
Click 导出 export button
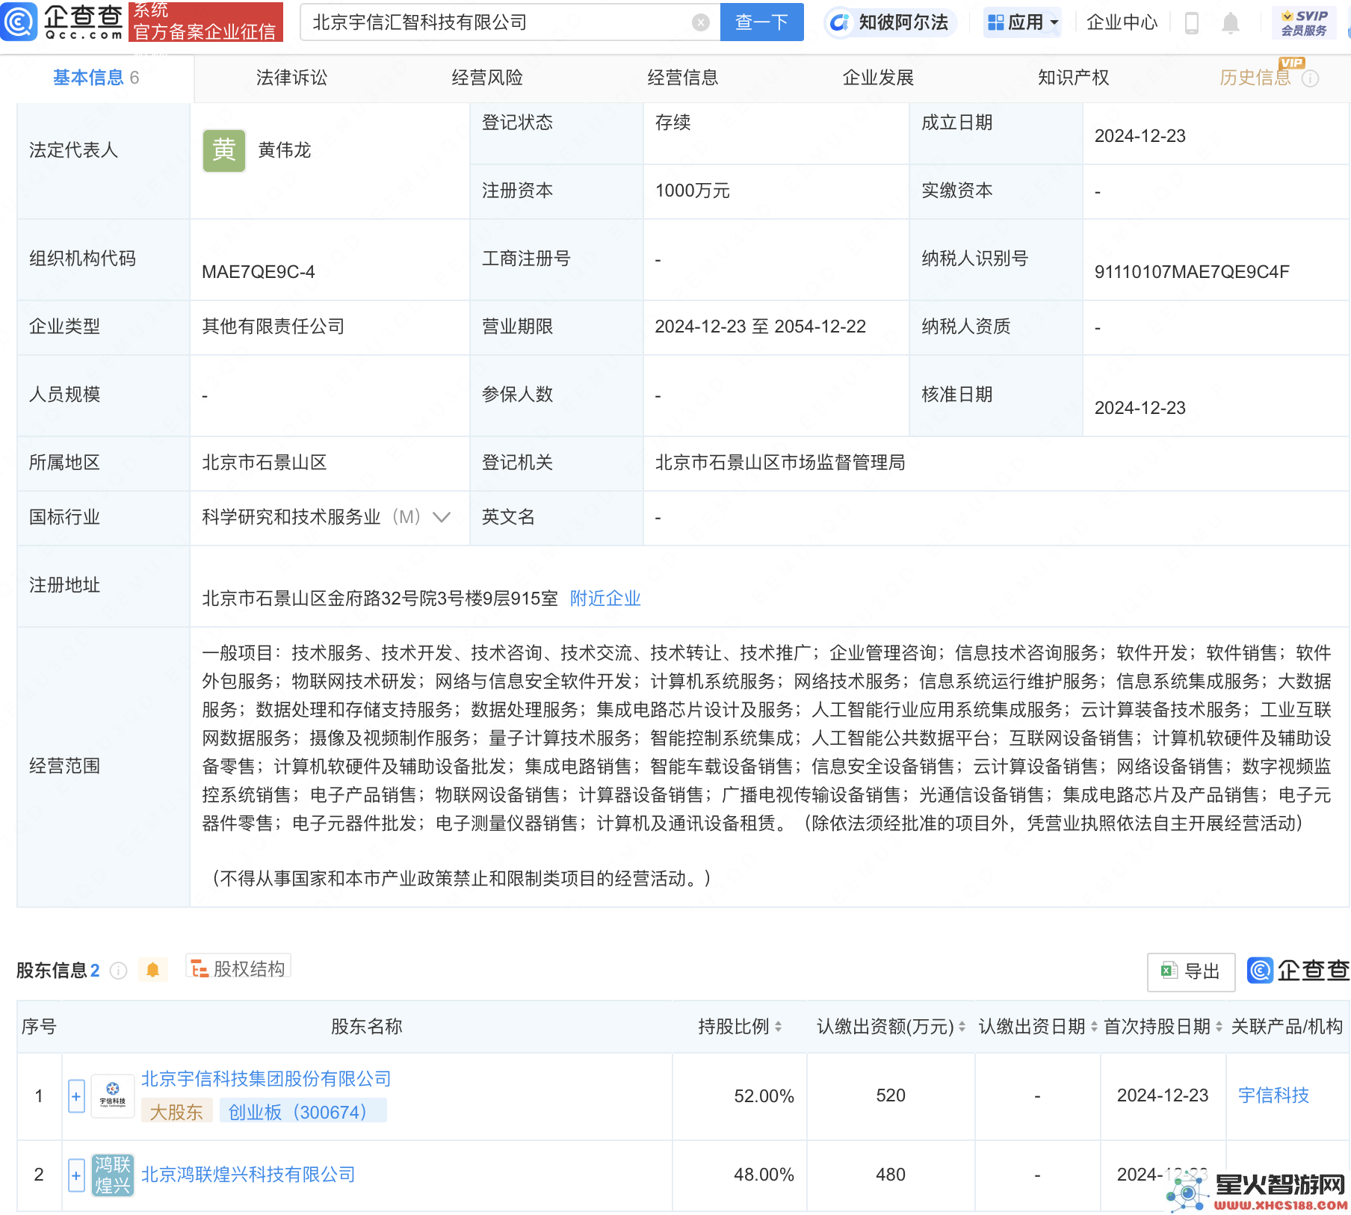[x=1191, y=971]
